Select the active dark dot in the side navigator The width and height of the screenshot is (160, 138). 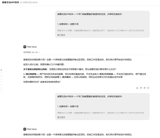coord(1,70)
